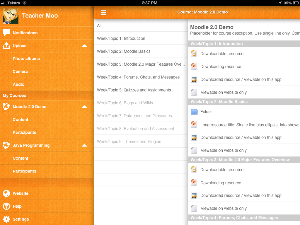Open Long resource title text
Screen dimensions: 300x225
(x=250, y=125)
